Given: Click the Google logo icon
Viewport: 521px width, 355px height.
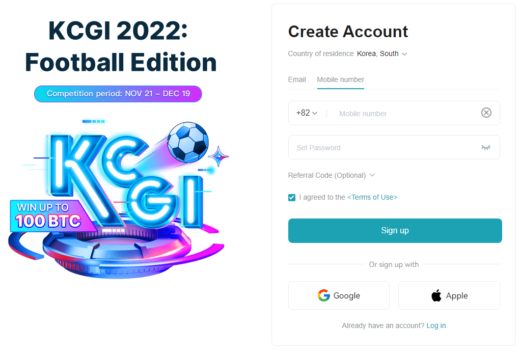Looking at the screenshot, I should pyautogui.click(x=323, y=295).
